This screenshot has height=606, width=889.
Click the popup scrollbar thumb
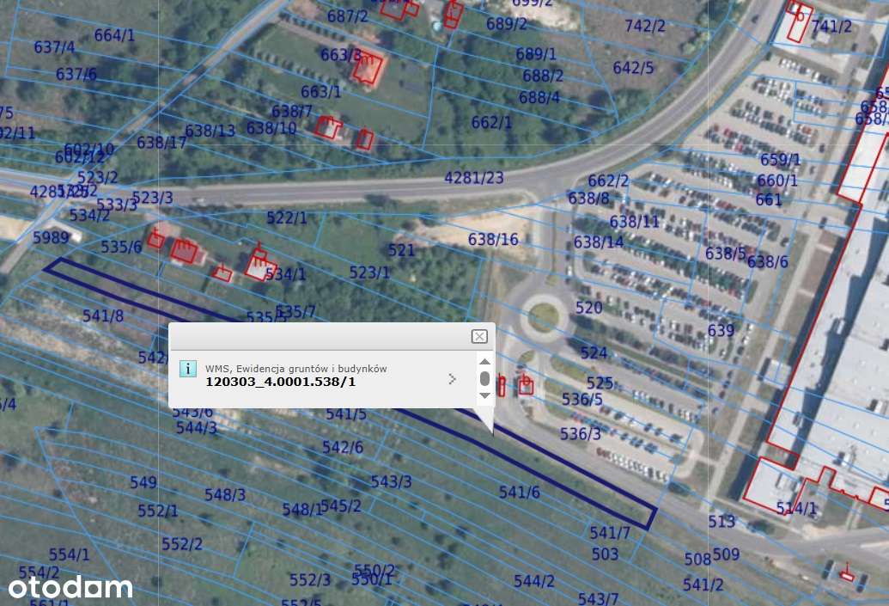(x=484, y=378)
